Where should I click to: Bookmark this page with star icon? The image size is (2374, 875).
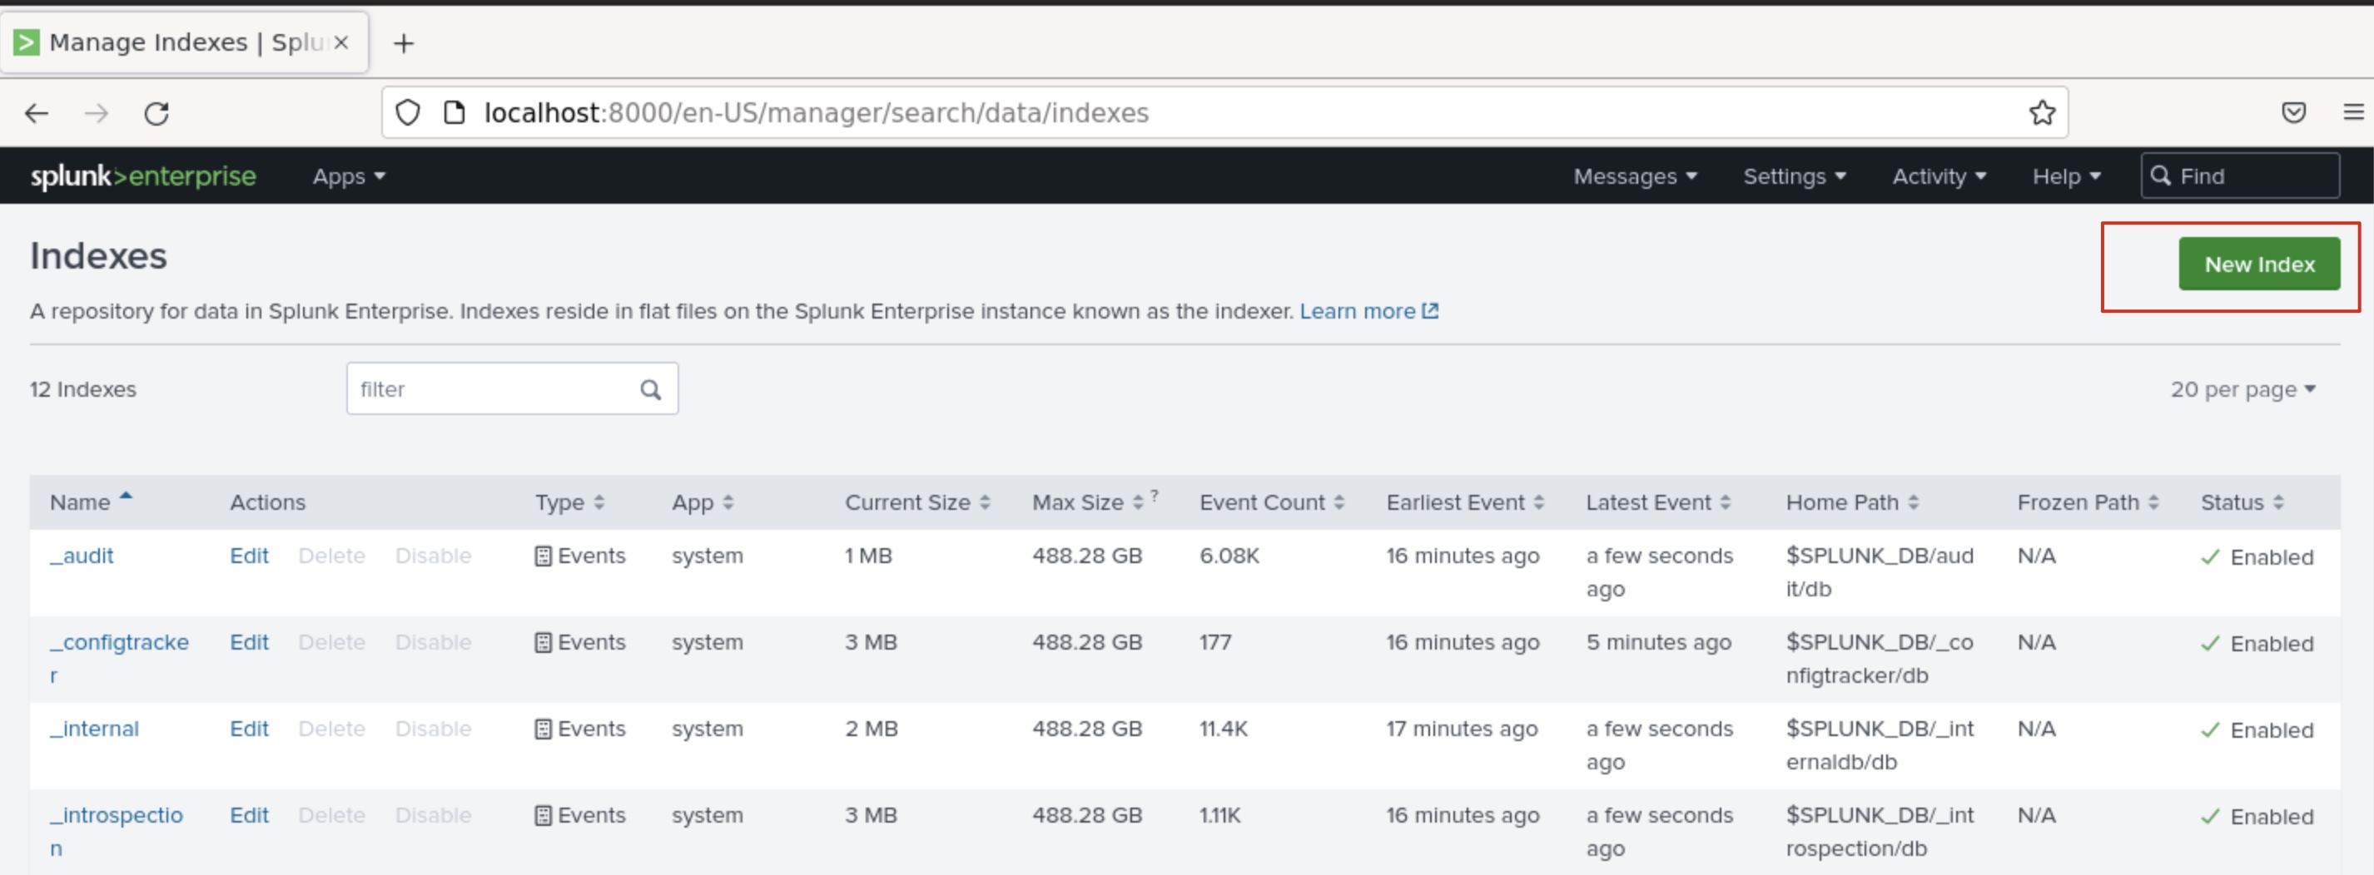click(2041, 112)
